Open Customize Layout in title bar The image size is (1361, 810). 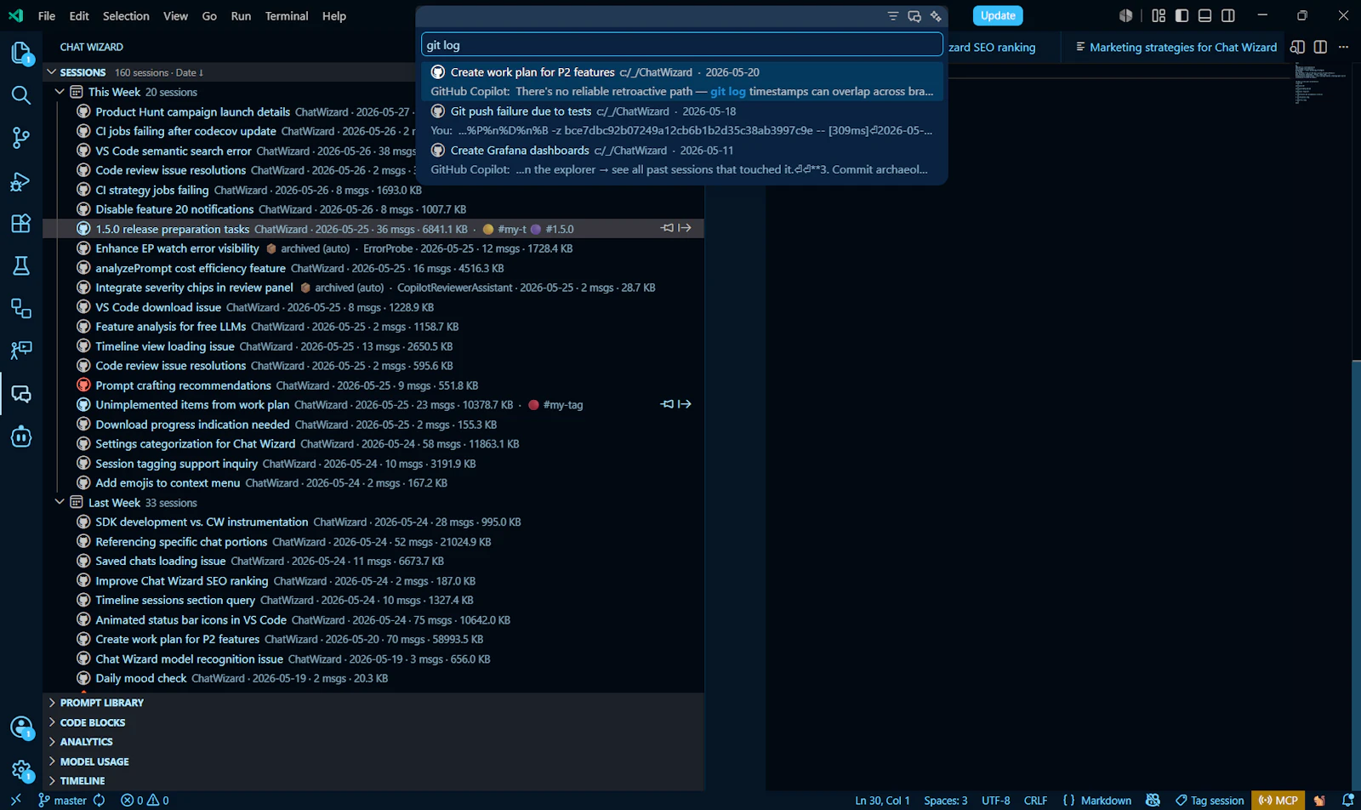(x=1159, y=15)
